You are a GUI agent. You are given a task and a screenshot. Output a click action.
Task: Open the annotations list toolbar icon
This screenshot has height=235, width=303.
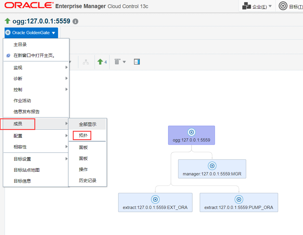coord(117,62)
